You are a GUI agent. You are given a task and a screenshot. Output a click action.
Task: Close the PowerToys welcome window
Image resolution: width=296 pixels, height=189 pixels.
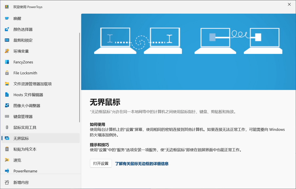point(289,4)
